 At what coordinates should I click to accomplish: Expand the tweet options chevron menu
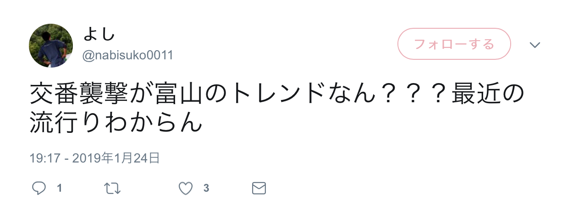[x=535, y=45]
